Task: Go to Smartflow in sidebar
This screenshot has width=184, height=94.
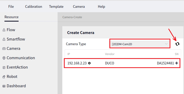Action: coord(16,39)
